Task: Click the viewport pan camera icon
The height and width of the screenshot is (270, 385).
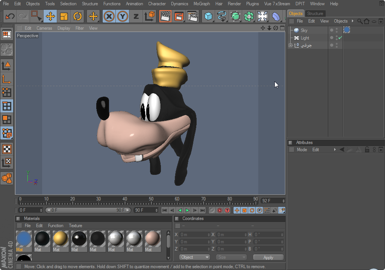Action: click(263, 28)
